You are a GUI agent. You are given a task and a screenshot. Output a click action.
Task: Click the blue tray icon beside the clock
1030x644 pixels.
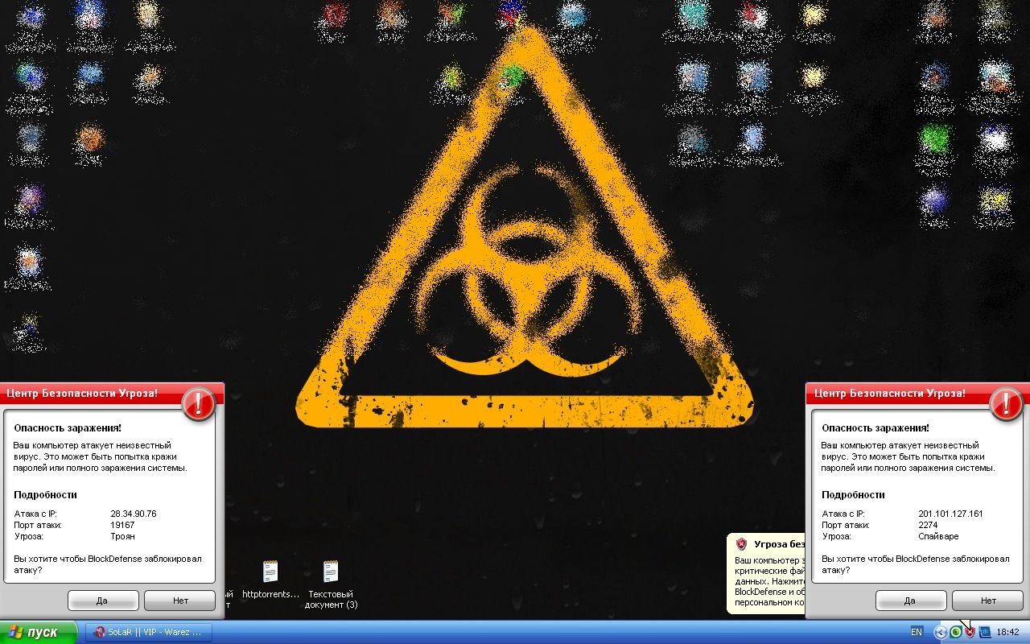click(x=985, y=633)
